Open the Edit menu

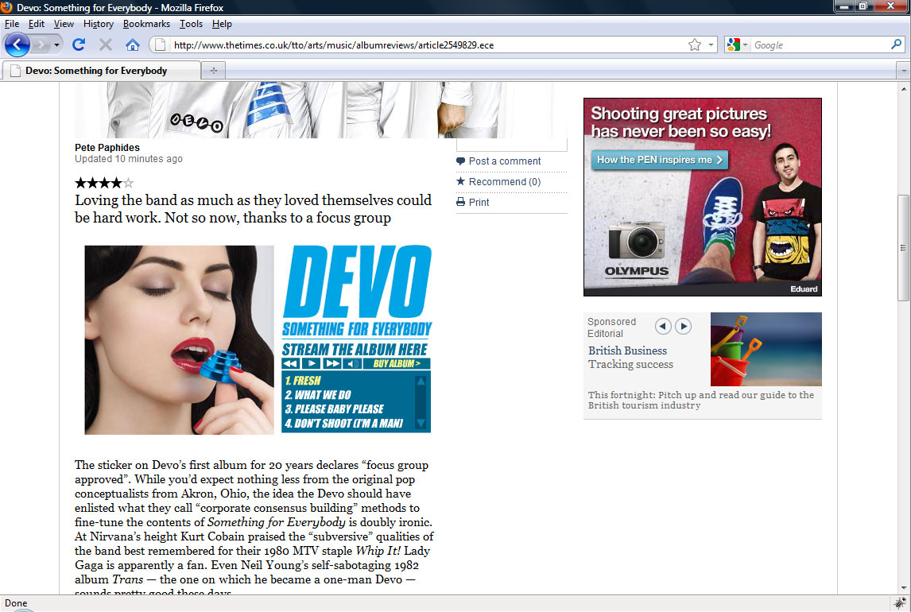click(x=36, y=24)
